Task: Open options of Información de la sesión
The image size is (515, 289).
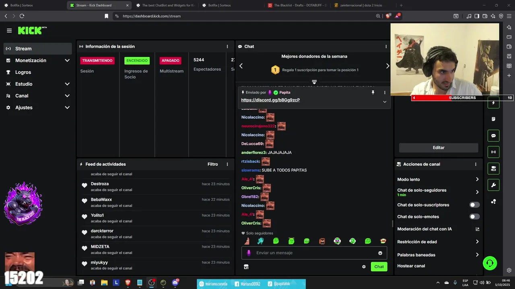Action: [227, 47]
